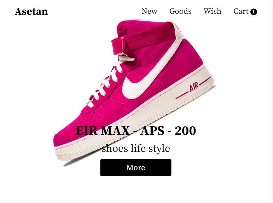Click the number 200 in the product title
This screenshot has width=273, height=203.
(x=185, y=131)
